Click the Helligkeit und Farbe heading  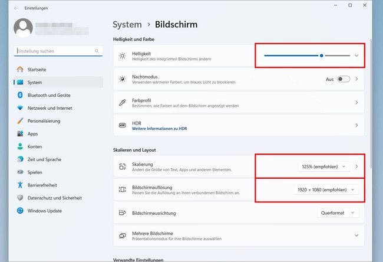[134, 39]
